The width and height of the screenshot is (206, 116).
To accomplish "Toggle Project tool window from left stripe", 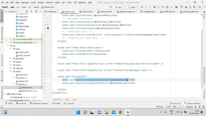I will point(2,16).
